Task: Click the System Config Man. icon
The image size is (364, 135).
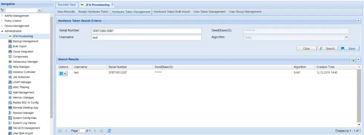Action: (10, 118)
